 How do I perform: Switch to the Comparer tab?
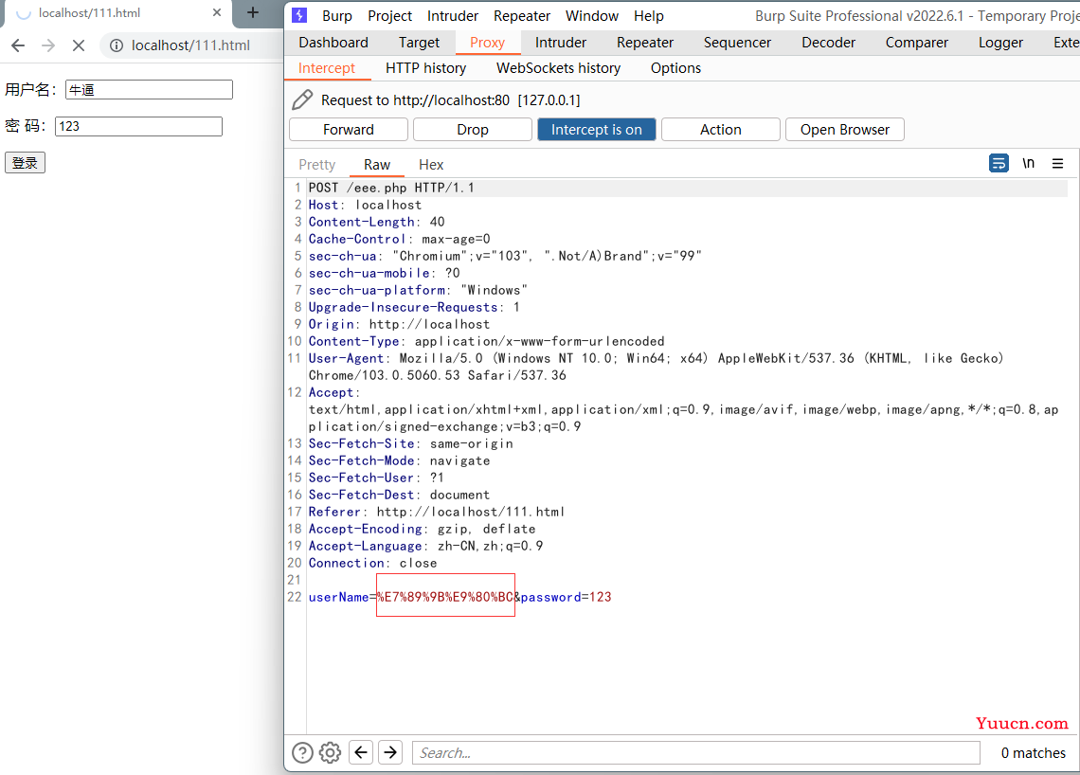point(917,43)
